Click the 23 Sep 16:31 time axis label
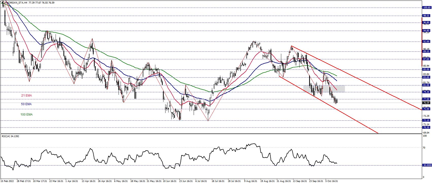Viewport: 432px width, 184px height. (x=316, y=181)
